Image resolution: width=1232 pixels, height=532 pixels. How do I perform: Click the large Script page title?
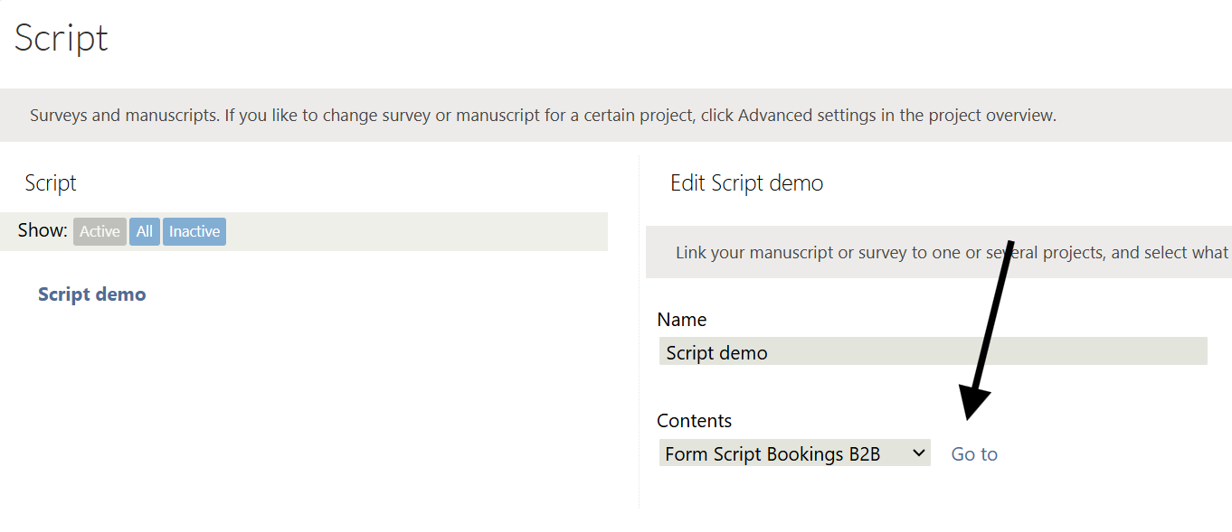pos(62,38)
